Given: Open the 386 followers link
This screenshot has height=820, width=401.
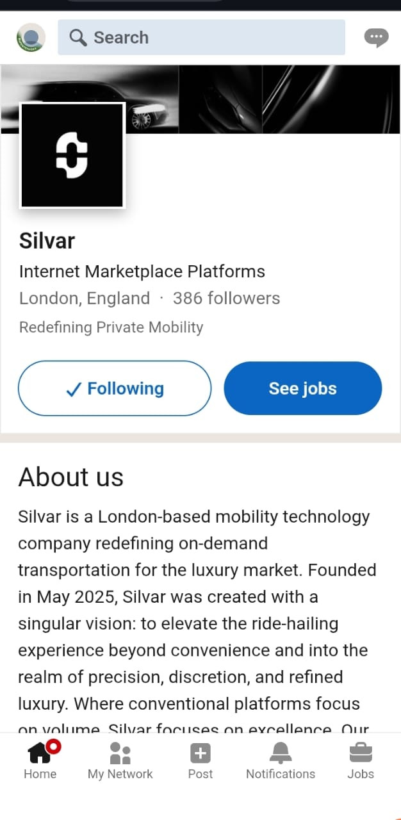Looking at the screenshot, I should (226, 299).
